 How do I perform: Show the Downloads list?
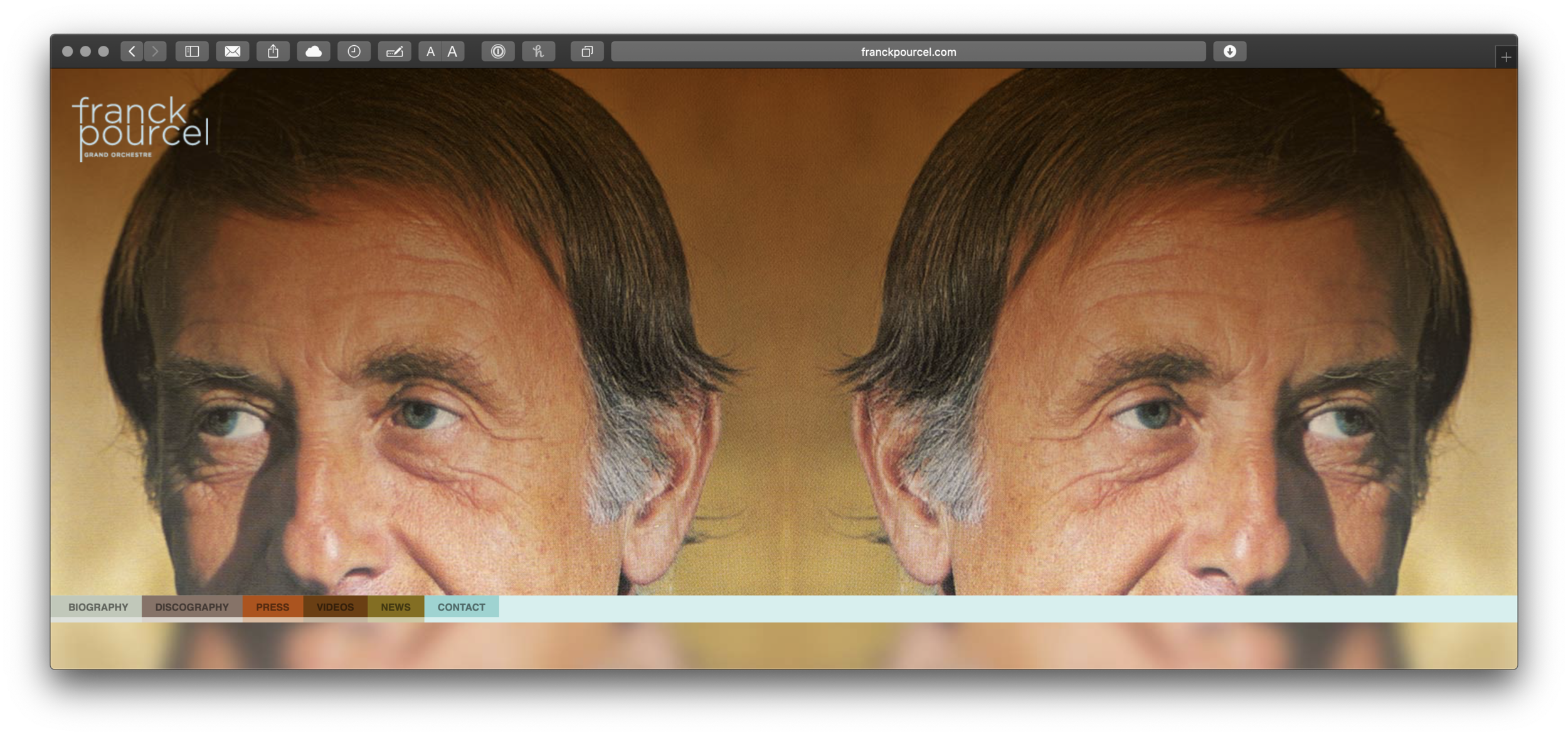[x=1229, y=51]
